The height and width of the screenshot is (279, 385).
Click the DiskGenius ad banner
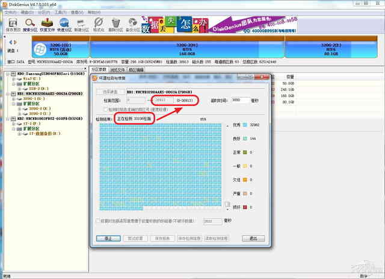pyautogui.click(x=219, y=25)
